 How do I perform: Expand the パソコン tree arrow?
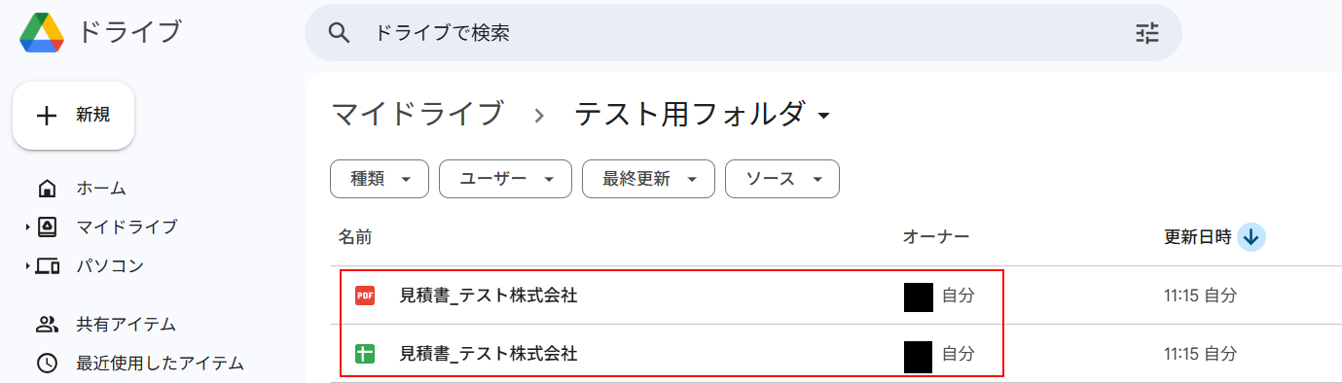(x=27, y=265)
